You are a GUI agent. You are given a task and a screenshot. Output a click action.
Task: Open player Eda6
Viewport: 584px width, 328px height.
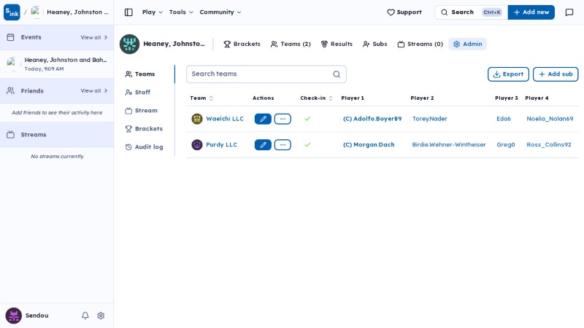point(504,119)
